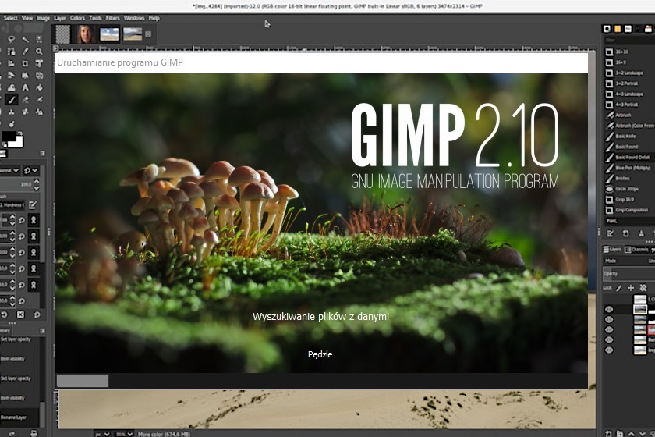
Task: Toggle visibility eye of the bottom layer
Action: tap(610, 350)
